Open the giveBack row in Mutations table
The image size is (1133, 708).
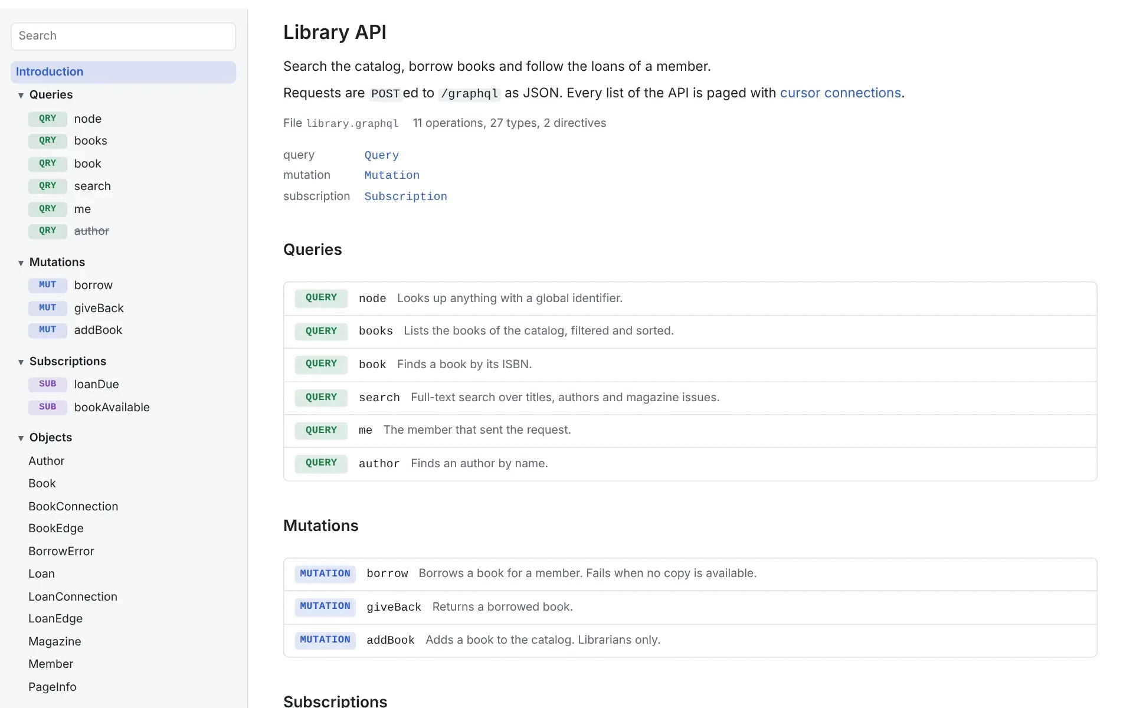[690, 607]
